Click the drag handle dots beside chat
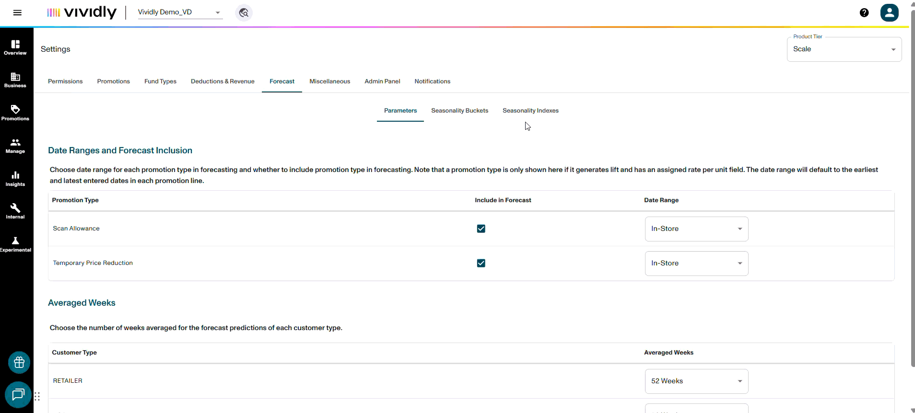The width and height of the screenshot is (915, 413). [x=37, y=396]
